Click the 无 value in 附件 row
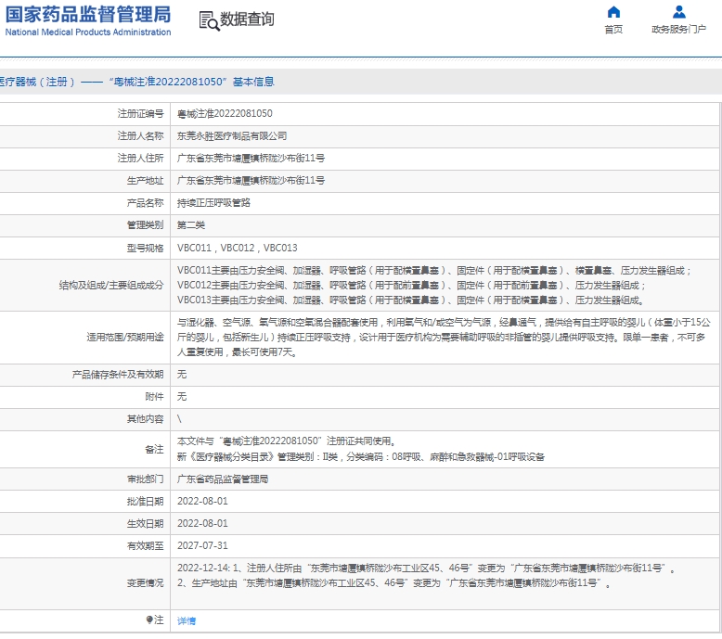The width and height of the screenshot is (722, 639). coord(182,397)
